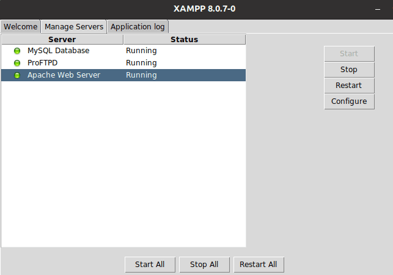Open the Application log tab

[x=138, y=26]
